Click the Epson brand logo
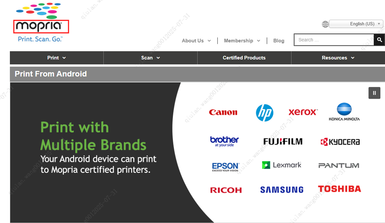Viewport: 385px width, 223px height. click(225, 167)
